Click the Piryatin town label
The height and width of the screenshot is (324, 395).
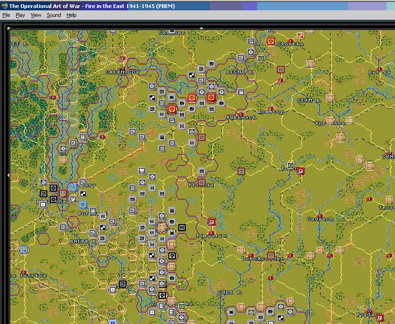click(211, 236)
